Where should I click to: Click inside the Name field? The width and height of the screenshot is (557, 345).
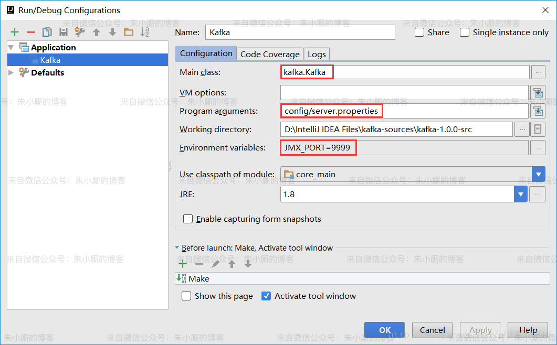coord(300,33)
